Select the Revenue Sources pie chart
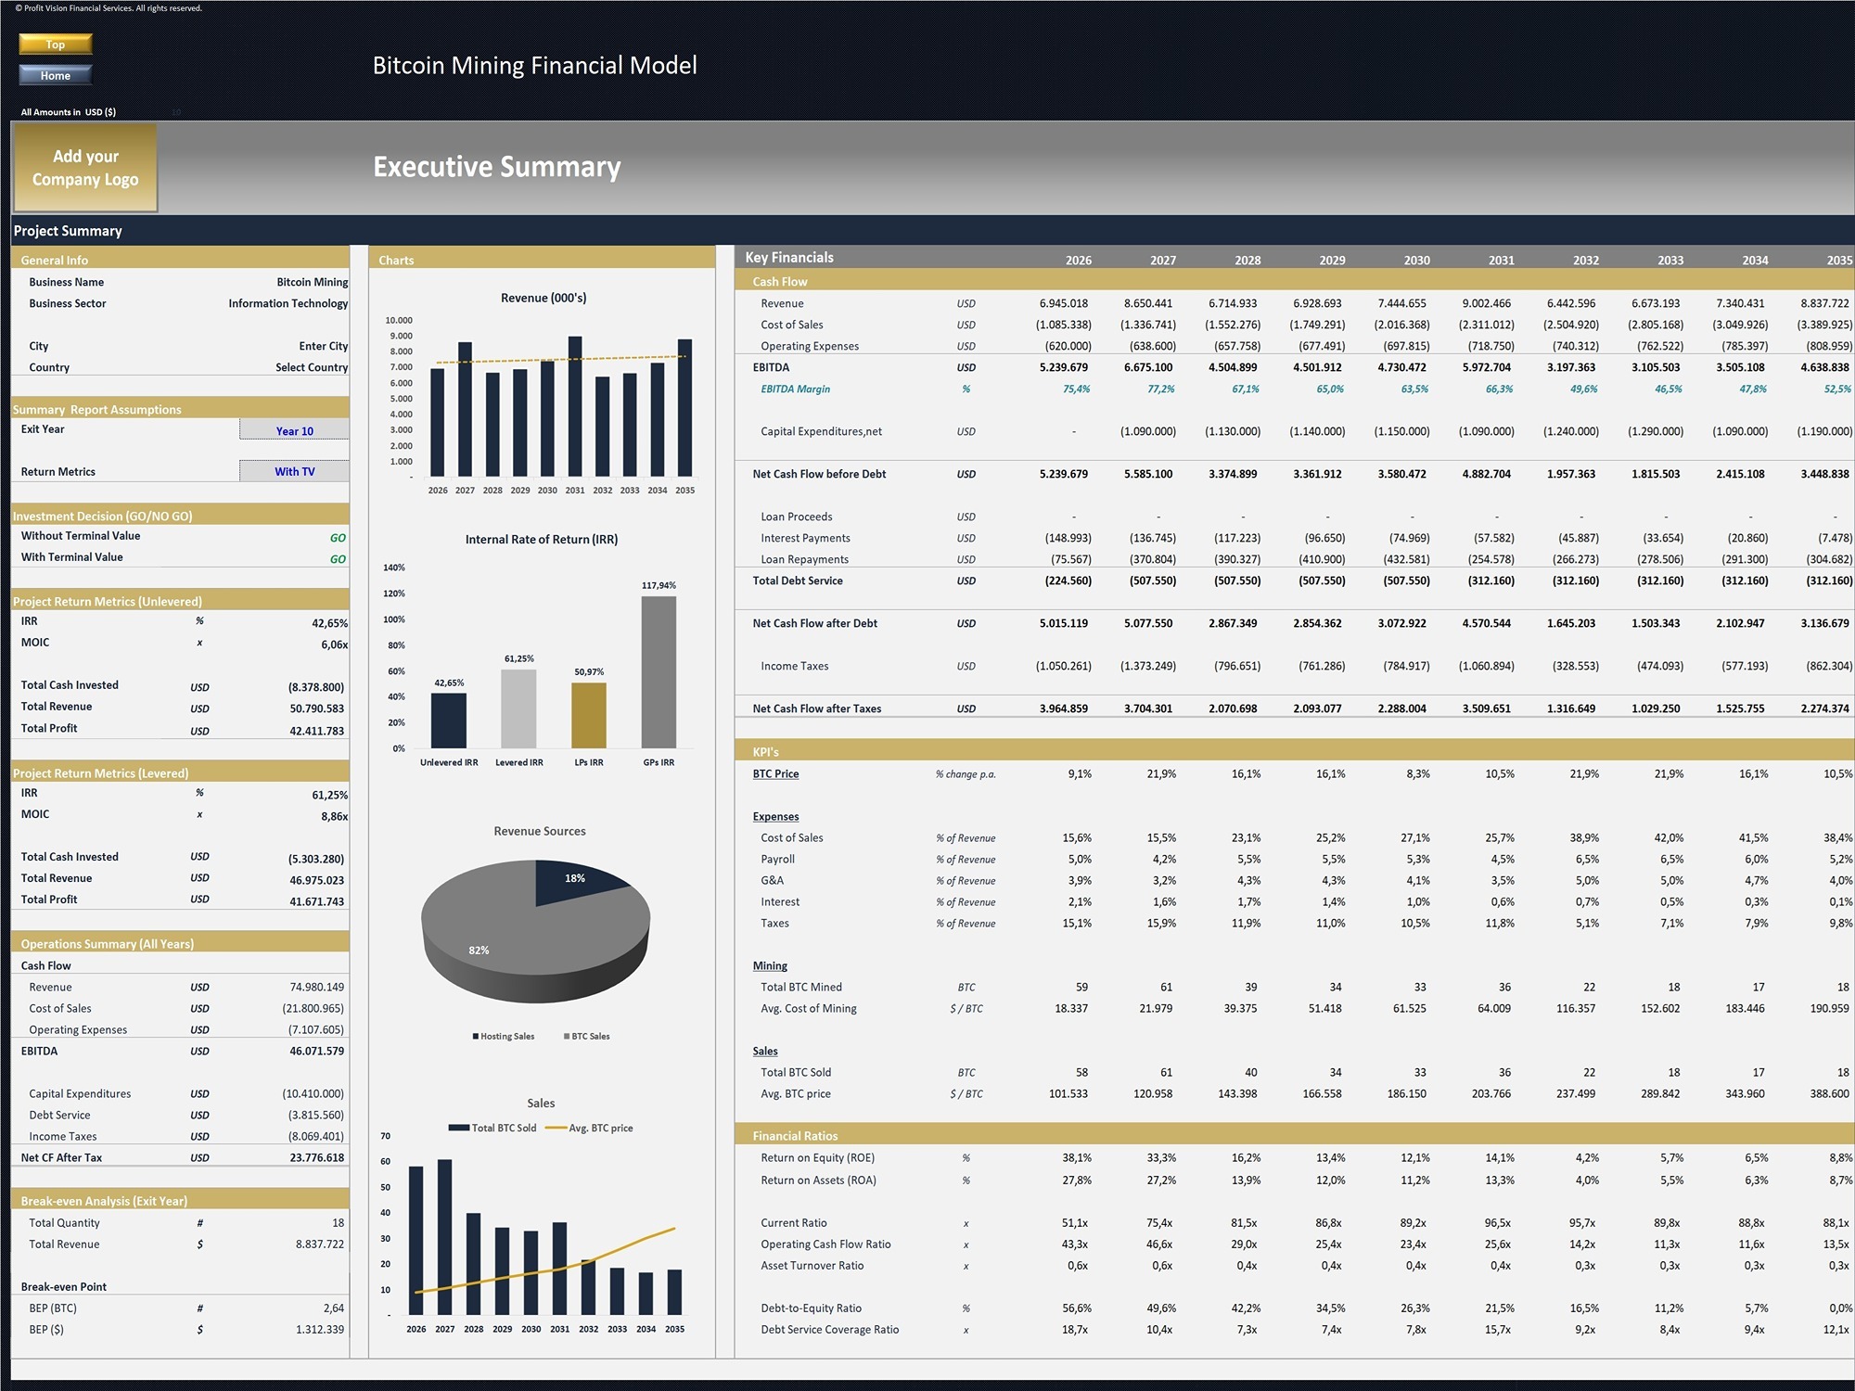The width and height of the screenshot is (1855, 1391). 538,927
